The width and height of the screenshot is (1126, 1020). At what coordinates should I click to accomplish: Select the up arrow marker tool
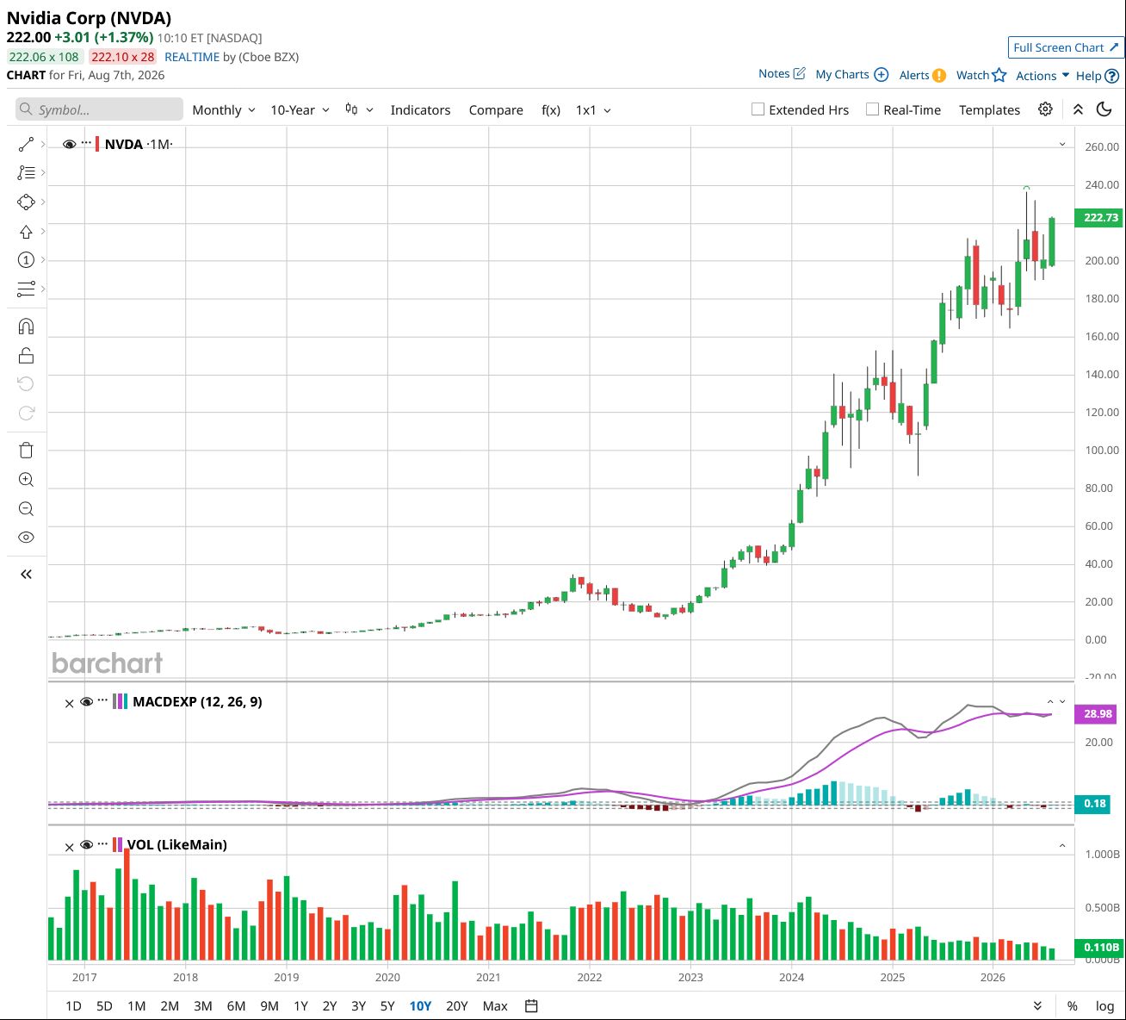[26, 232]
